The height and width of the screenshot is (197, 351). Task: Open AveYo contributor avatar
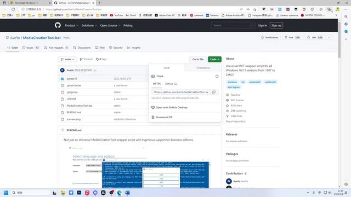[x=229, y=181]
